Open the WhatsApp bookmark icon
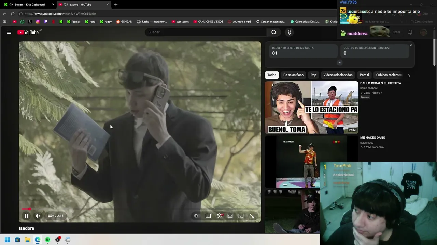Viewport: 437px width, 245px height. point(22,22)
